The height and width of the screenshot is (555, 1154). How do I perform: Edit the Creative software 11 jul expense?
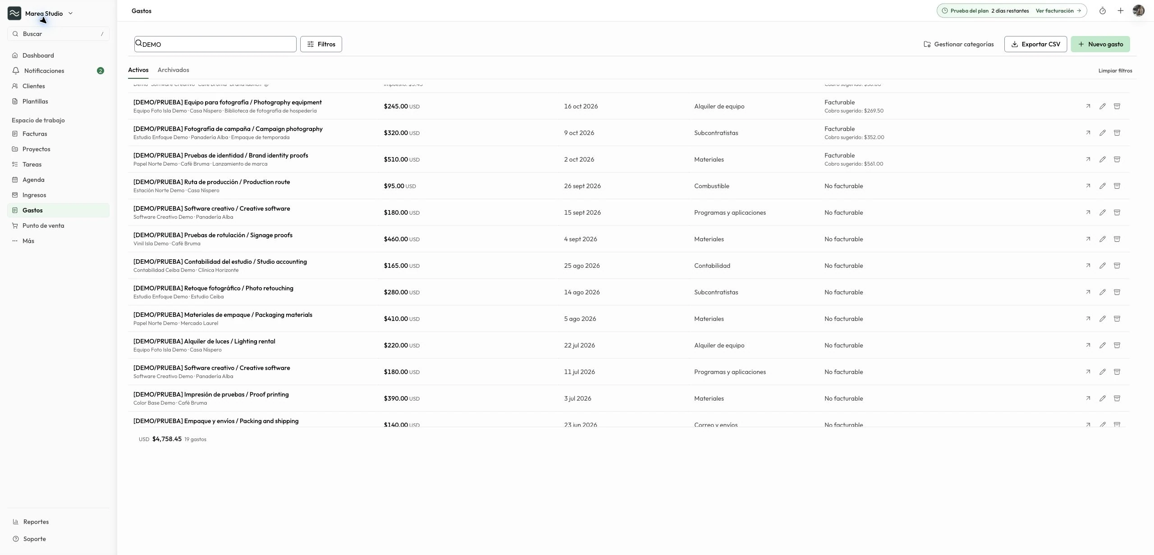(1102, 372)
